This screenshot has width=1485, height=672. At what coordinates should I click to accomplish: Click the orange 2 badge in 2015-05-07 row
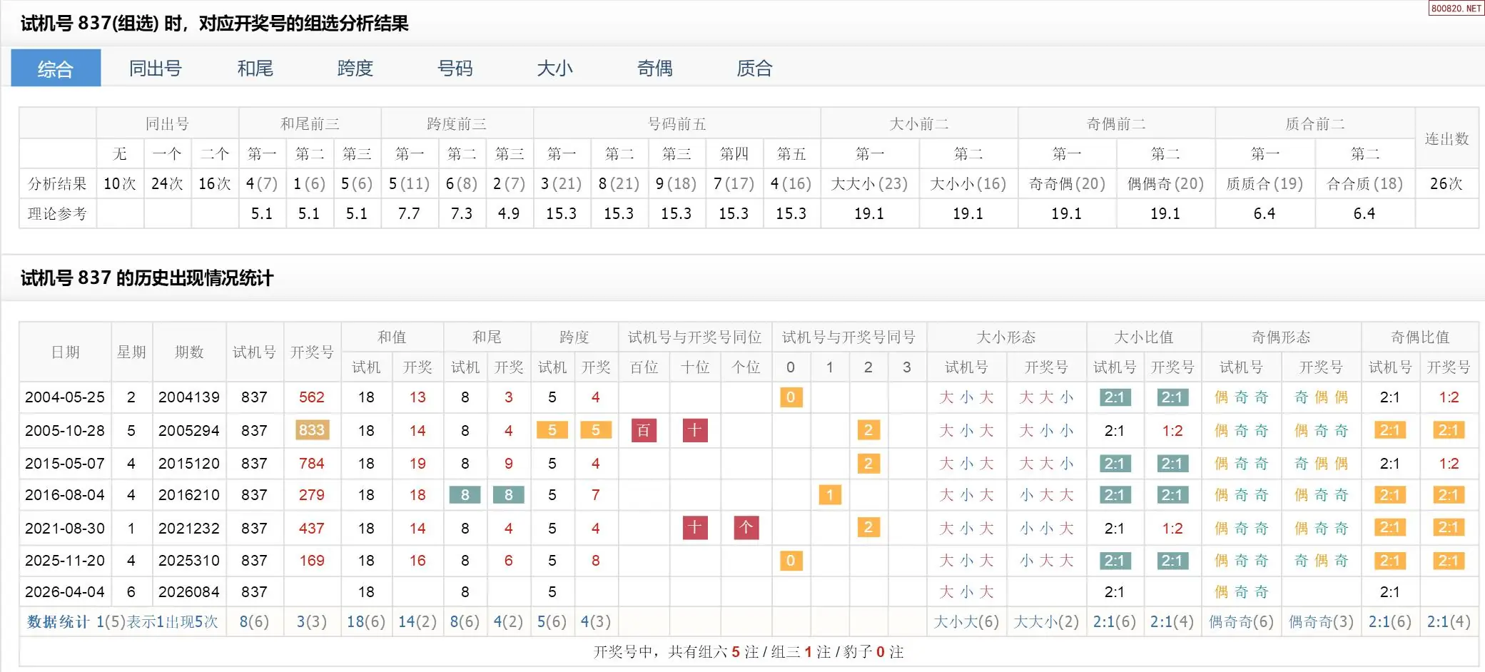coord(868,464)
